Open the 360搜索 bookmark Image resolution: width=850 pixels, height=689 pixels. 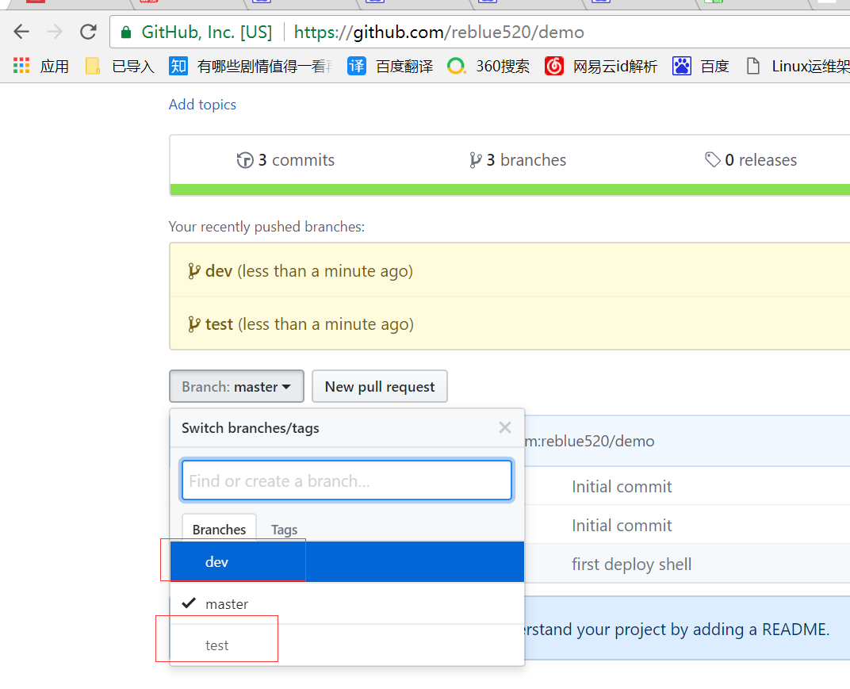pos(488,66)
